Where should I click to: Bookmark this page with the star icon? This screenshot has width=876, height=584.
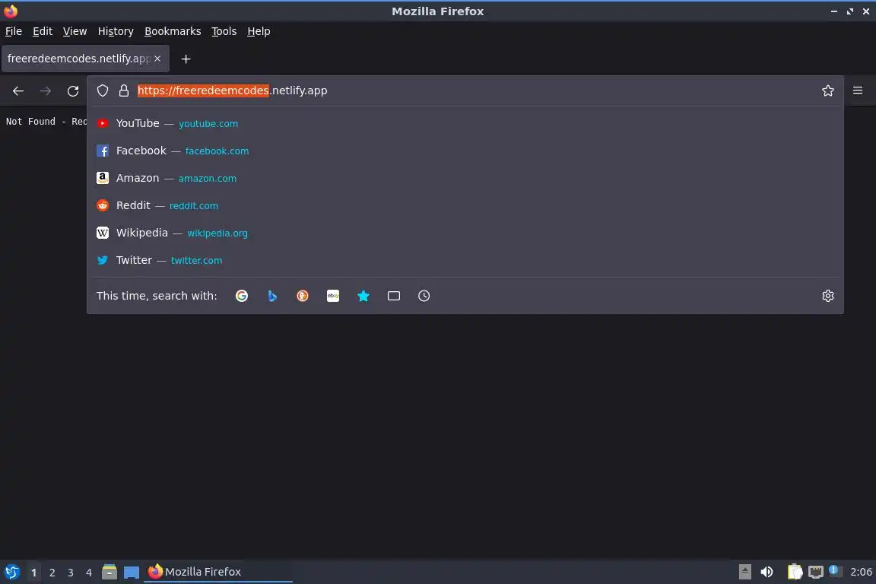[x=827, y=90]
